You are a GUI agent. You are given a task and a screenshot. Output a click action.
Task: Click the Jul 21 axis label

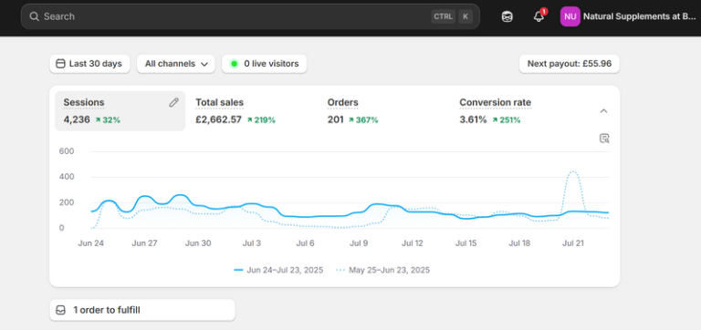click(573, 243)
